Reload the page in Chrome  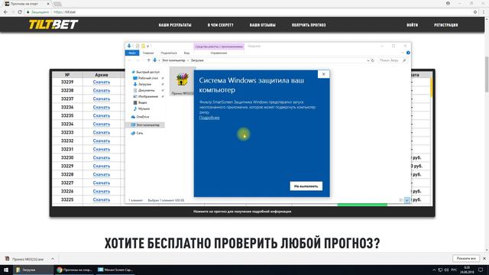[20, 12]
